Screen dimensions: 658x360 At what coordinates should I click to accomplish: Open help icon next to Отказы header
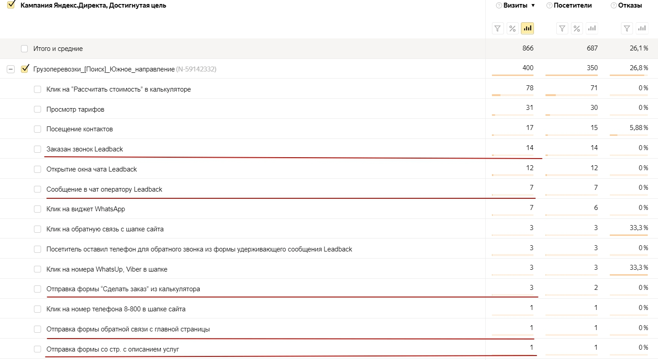click(x=614, y=6)
